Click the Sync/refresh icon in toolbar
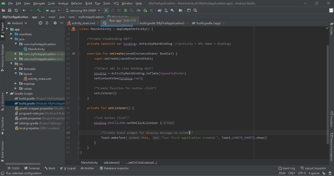This screenshot has height=176, width=334. pos(16,10)
